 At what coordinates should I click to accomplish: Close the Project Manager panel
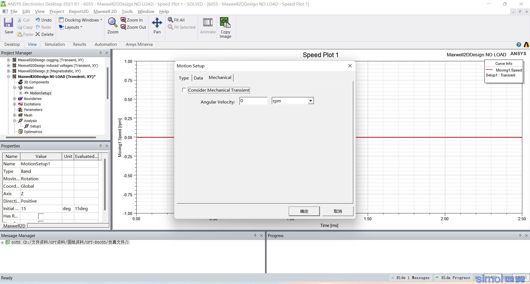[107, 53]
